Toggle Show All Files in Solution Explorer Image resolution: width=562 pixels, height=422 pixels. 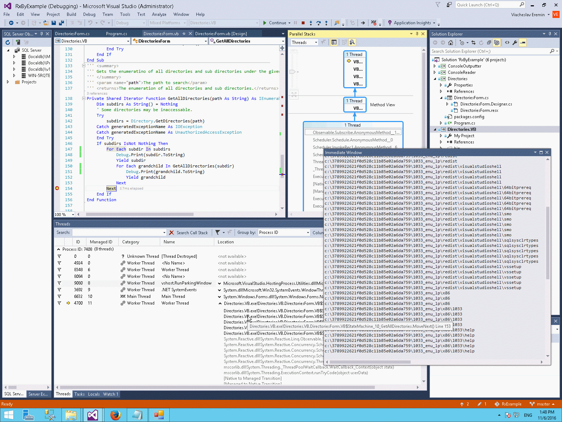pos(497,43)
